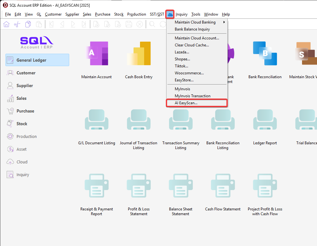Open the SST/GST menu

[157, 14]
